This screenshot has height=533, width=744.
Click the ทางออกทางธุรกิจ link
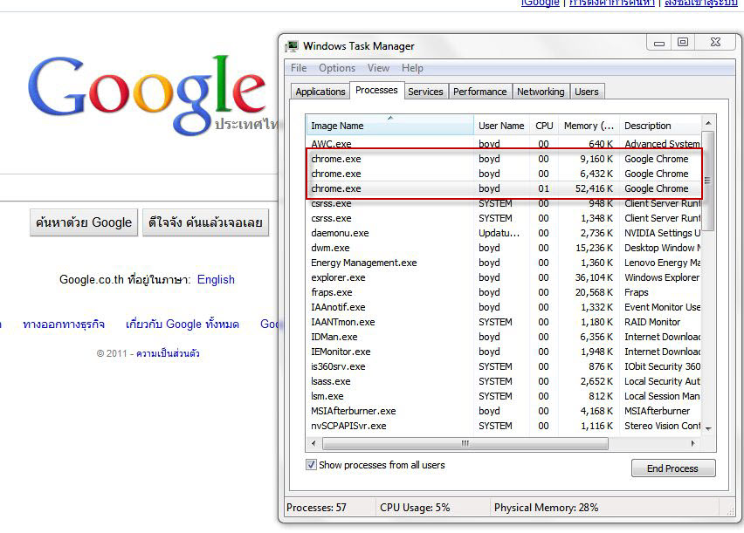click(x=64, y=325)
